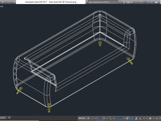Open the Help question mark icon
Image resolution: width=161 pixels, height=121 pixels.
click(156, 2)
